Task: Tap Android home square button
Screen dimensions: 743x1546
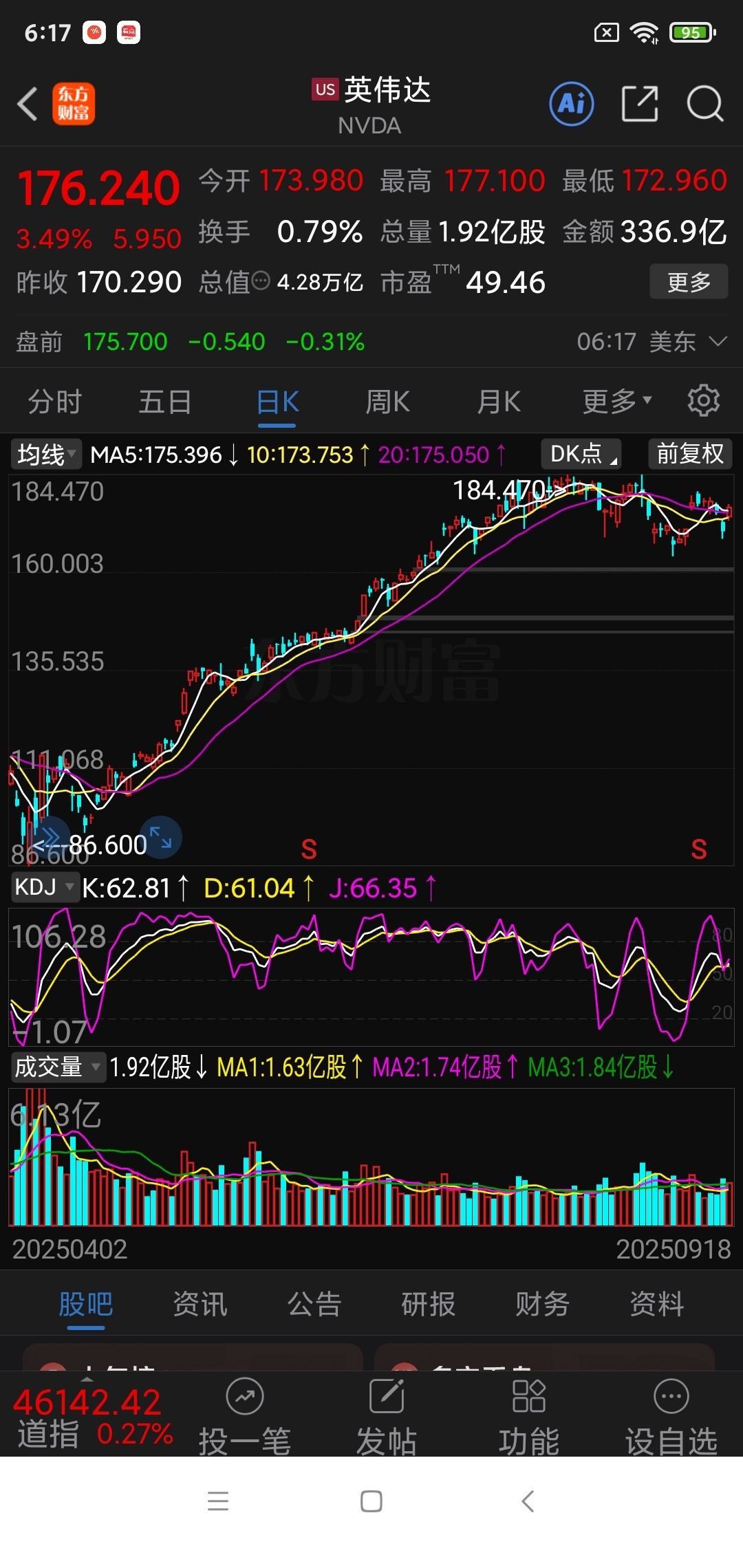Action: 371,1501
